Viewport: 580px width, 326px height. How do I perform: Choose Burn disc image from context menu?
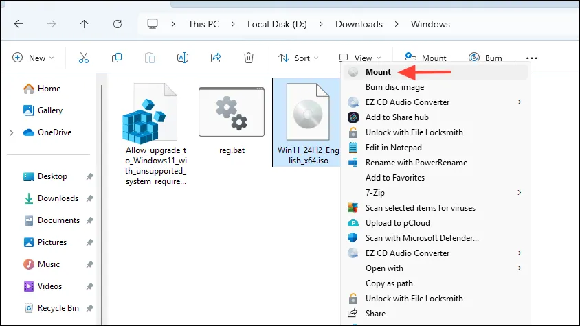[x=436, y=87]
